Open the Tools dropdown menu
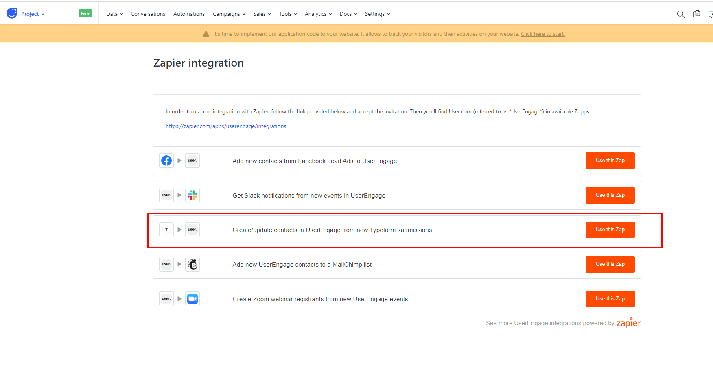713x374 pixels. pos(288,14)
